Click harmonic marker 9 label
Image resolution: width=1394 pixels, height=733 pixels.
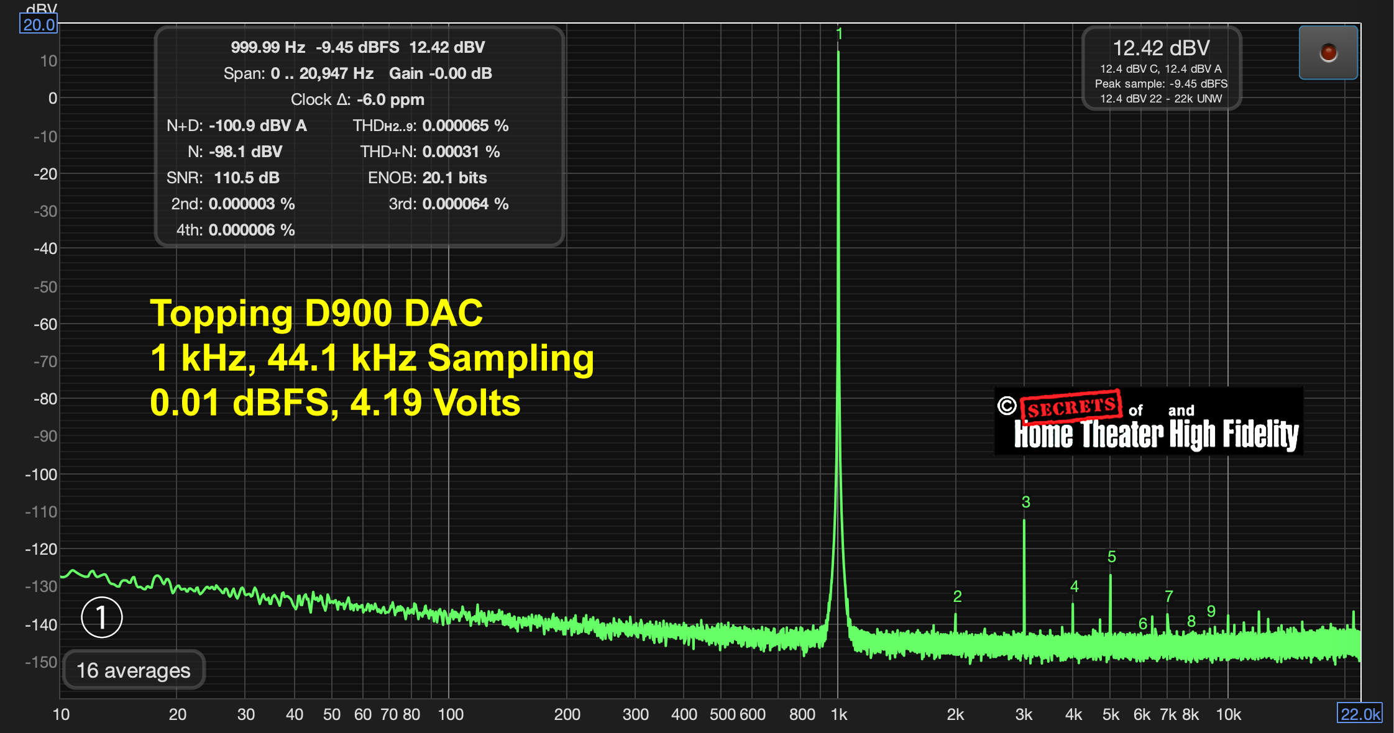(1211, 611)
